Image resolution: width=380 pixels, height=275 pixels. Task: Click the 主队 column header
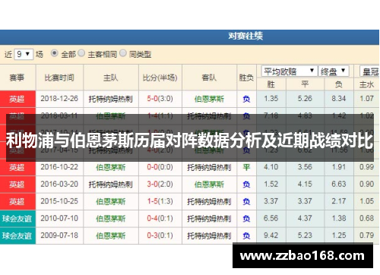pyautogui.click(x=111, y=77)
